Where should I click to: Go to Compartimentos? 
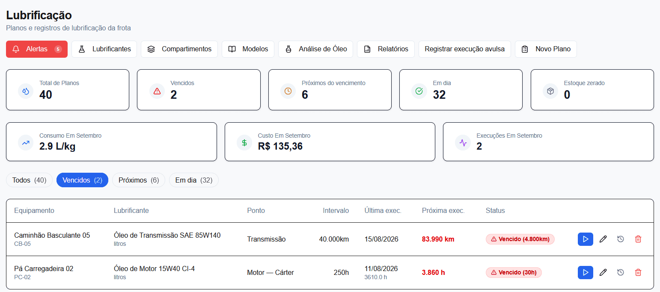pyautogui.click(x=179, y=49)
